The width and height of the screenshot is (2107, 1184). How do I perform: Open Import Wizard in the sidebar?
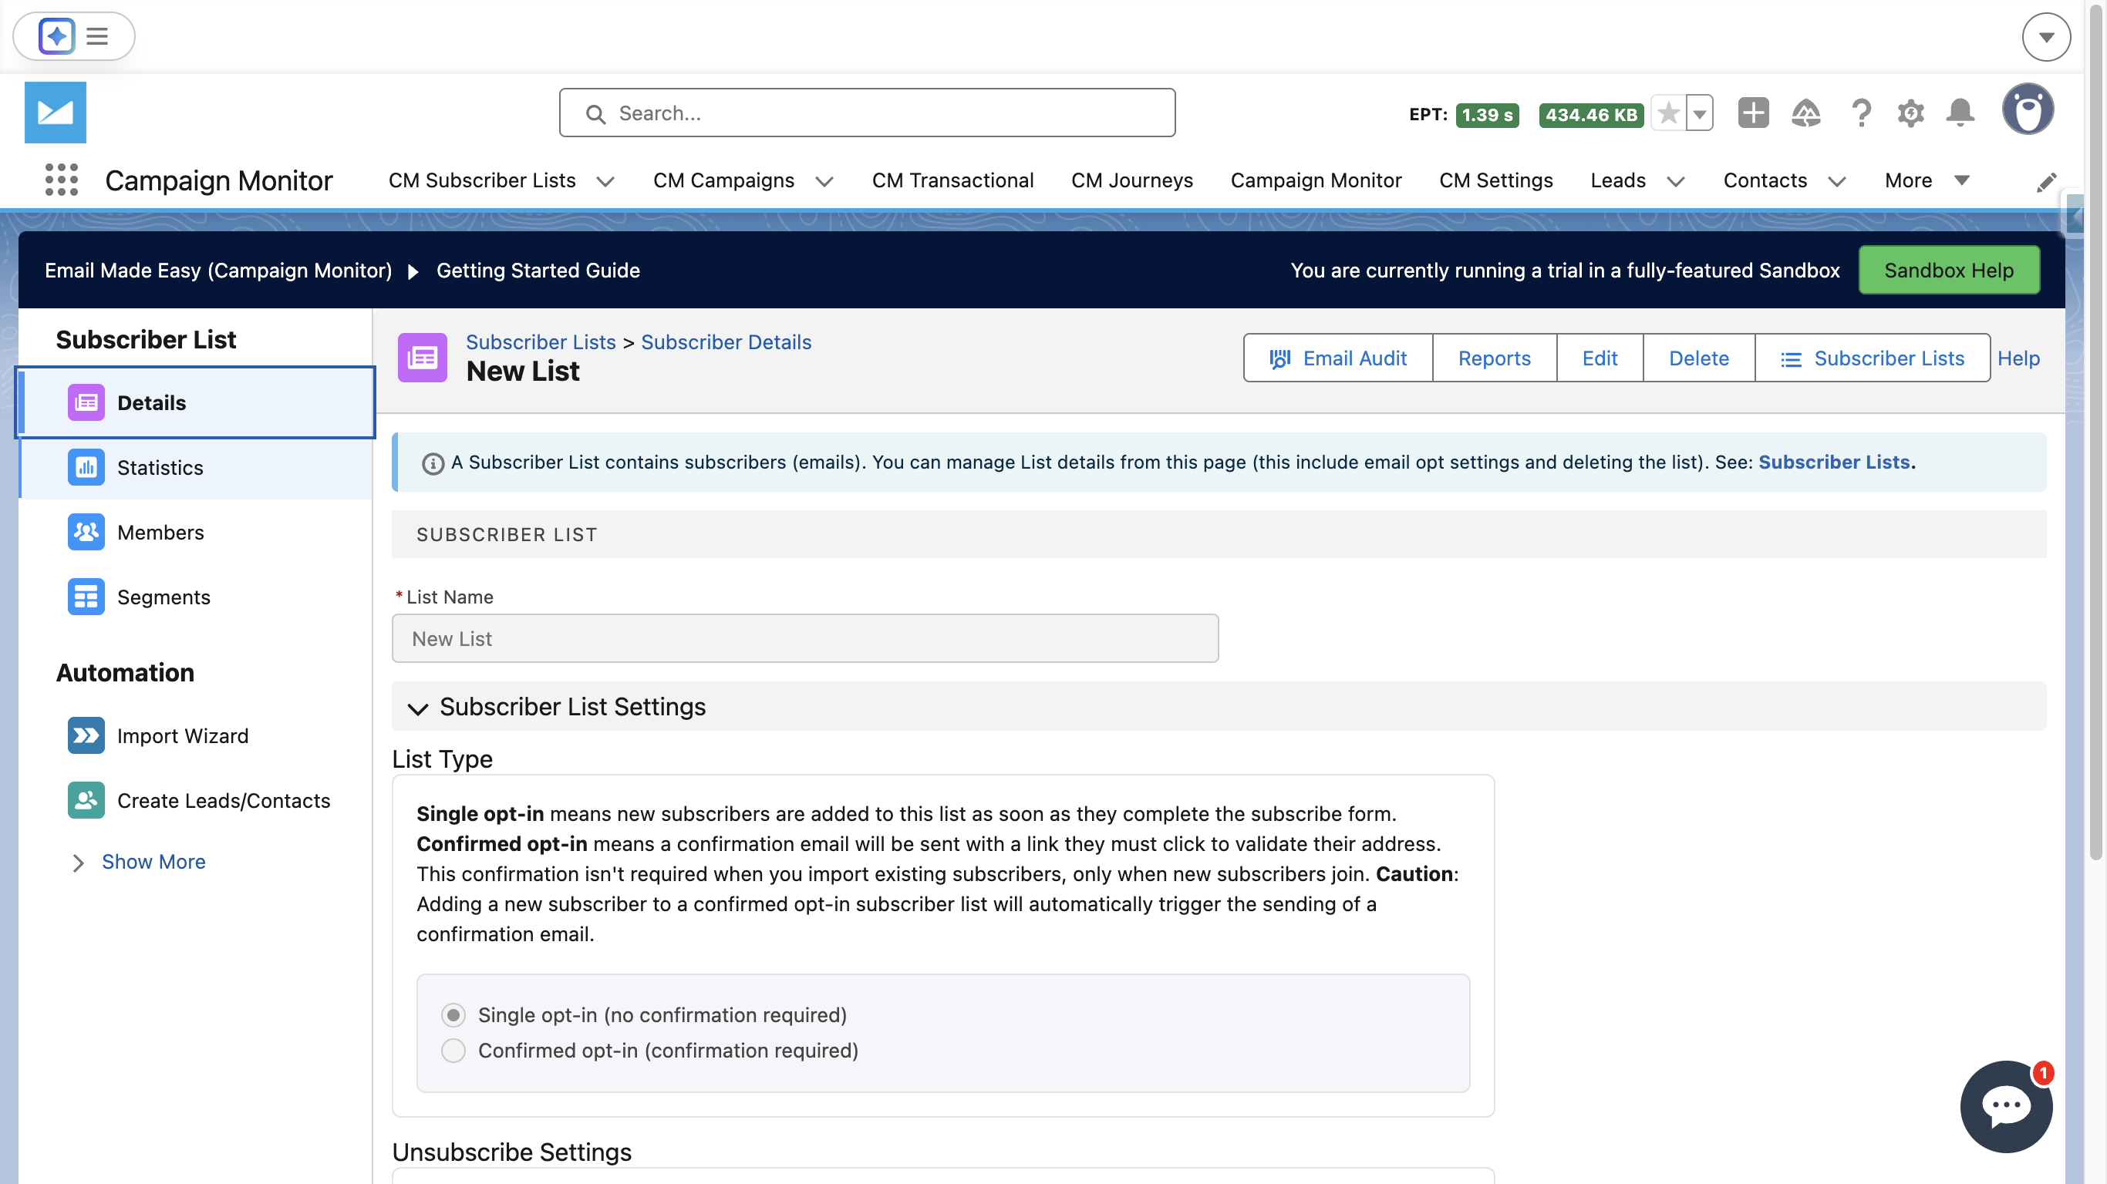click(195, 735)
